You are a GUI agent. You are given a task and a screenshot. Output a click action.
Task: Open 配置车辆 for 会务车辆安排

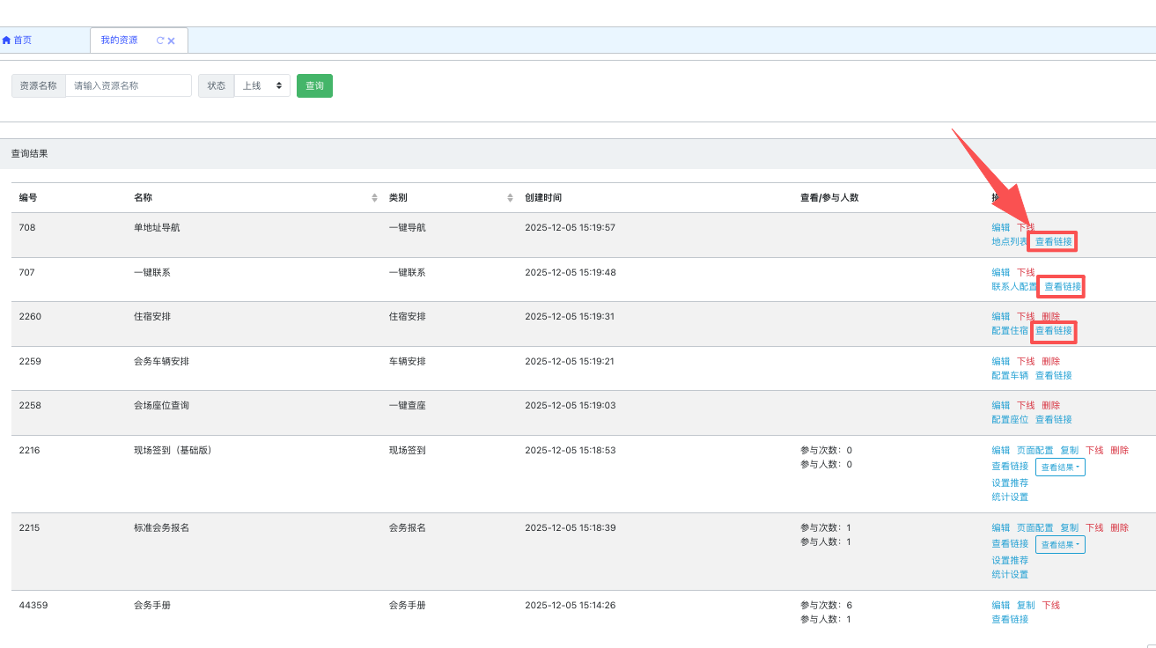[1009, 375]
